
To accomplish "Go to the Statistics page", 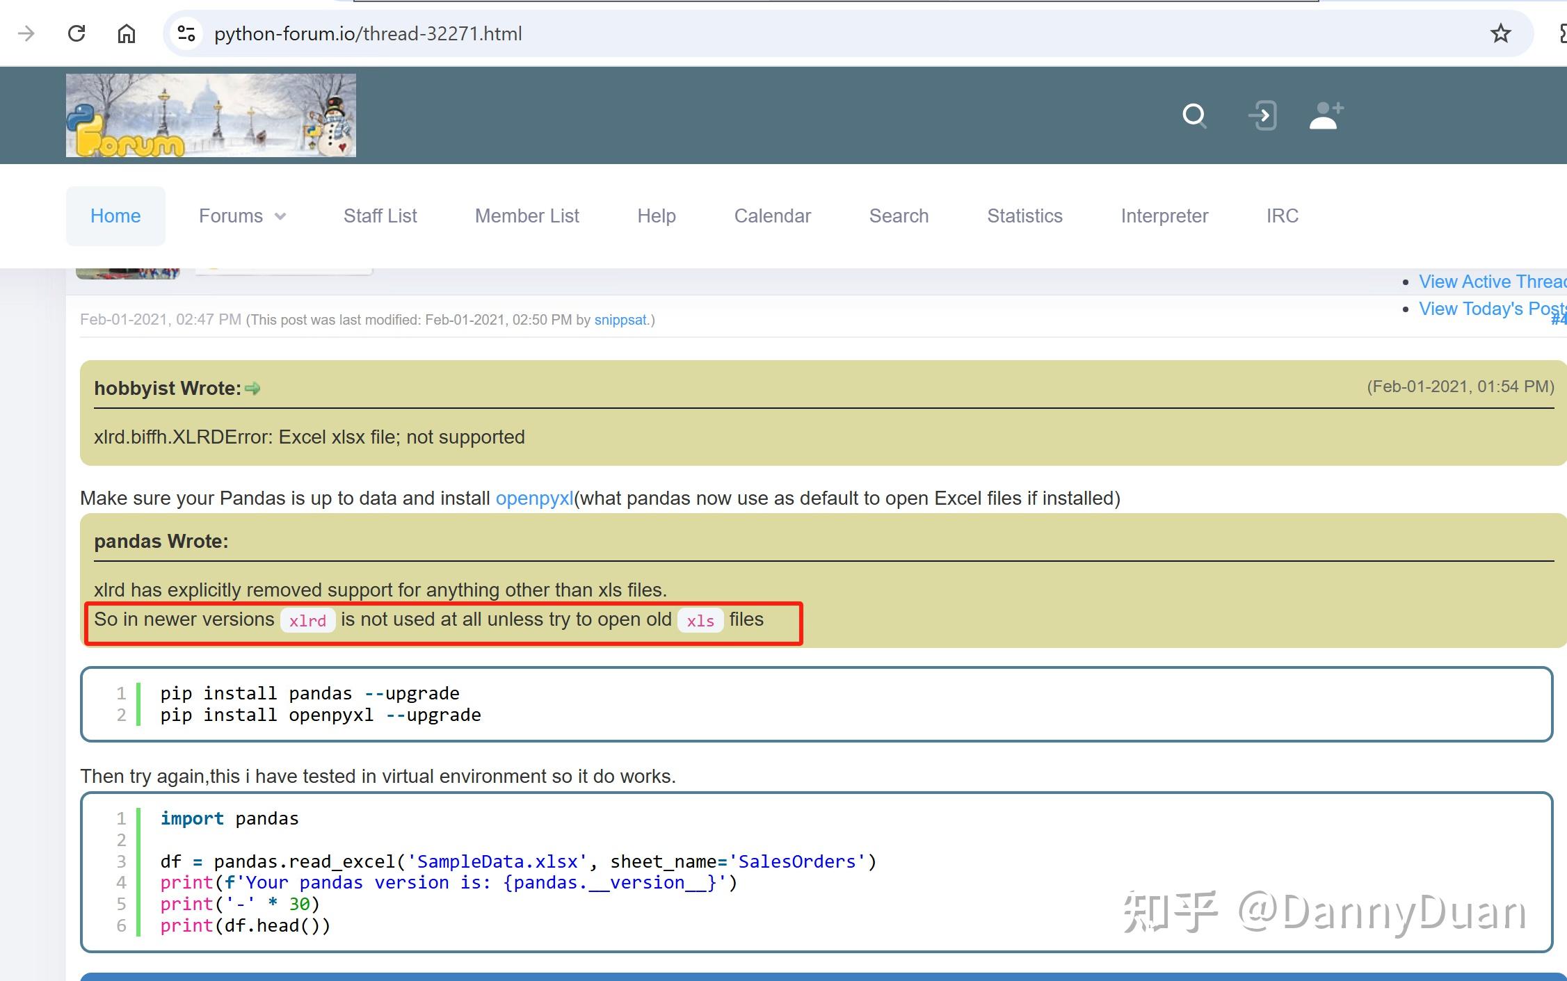I will (1024, 216).
